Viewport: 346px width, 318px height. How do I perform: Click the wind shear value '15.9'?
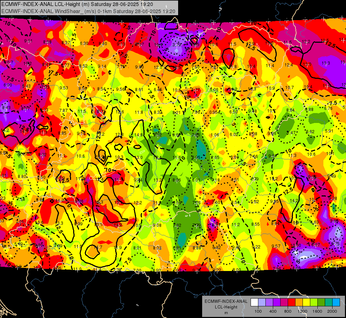click(100, 157)
